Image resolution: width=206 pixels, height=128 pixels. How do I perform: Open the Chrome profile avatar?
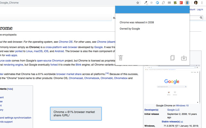coord(196,3)
